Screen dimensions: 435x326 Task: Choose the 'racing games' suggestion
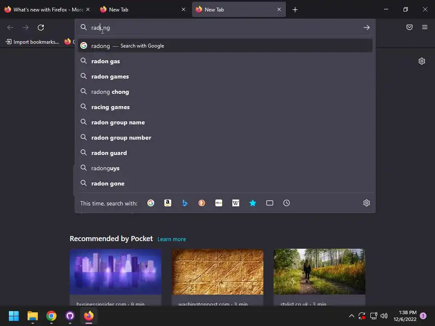(225, 107)
